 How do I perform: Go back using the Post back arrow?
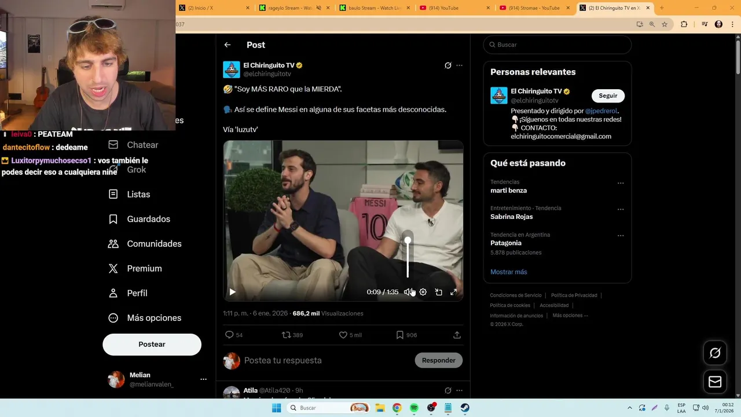tap(228, 45)
